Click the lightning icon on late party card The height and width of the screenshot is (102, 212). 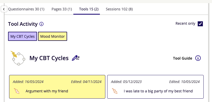click(x=115, y=91)
